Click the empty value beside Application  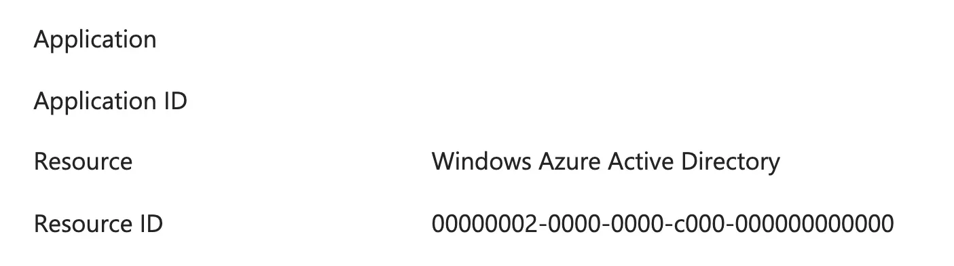pos(663,40)
